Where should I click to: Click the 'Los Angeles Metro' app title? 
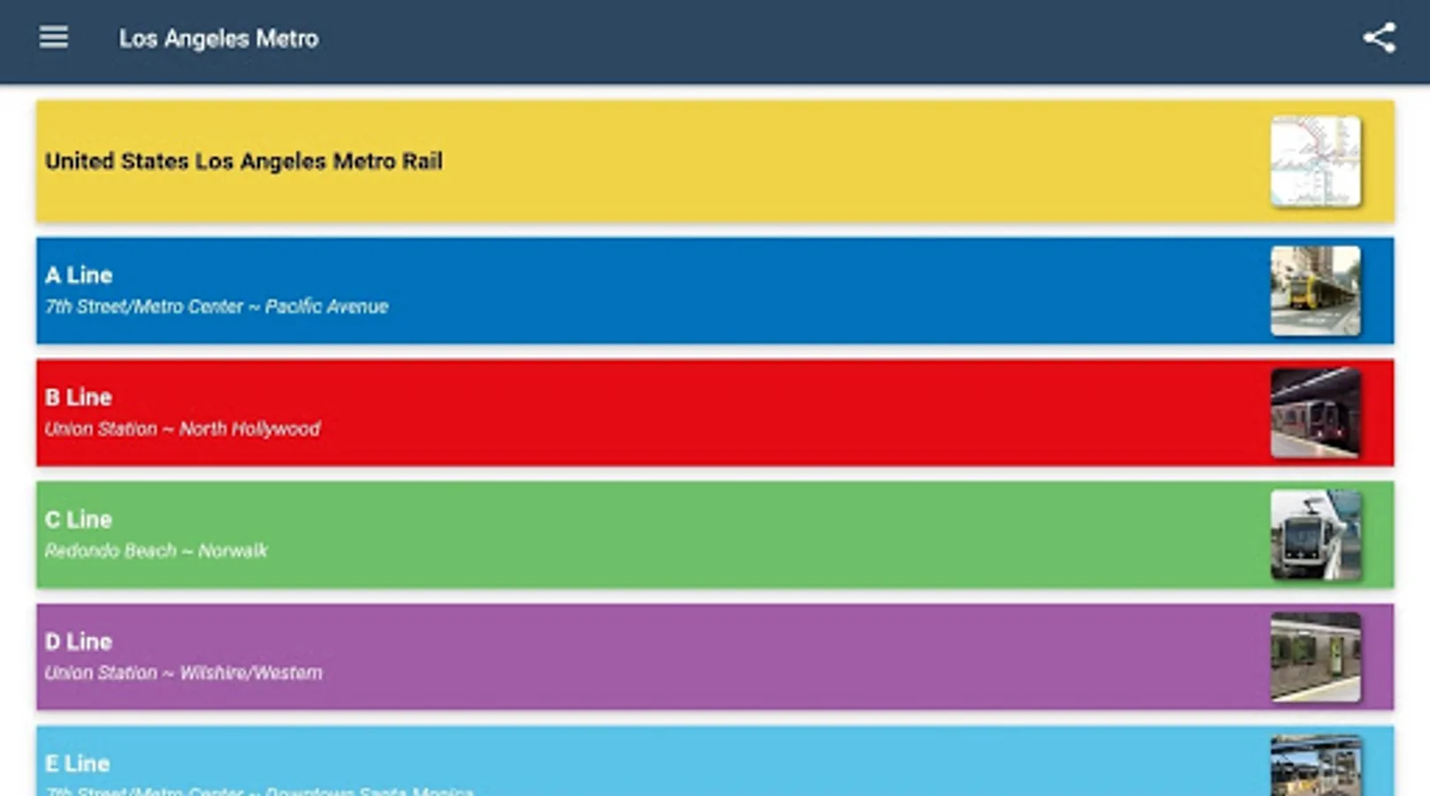(219, 39)
